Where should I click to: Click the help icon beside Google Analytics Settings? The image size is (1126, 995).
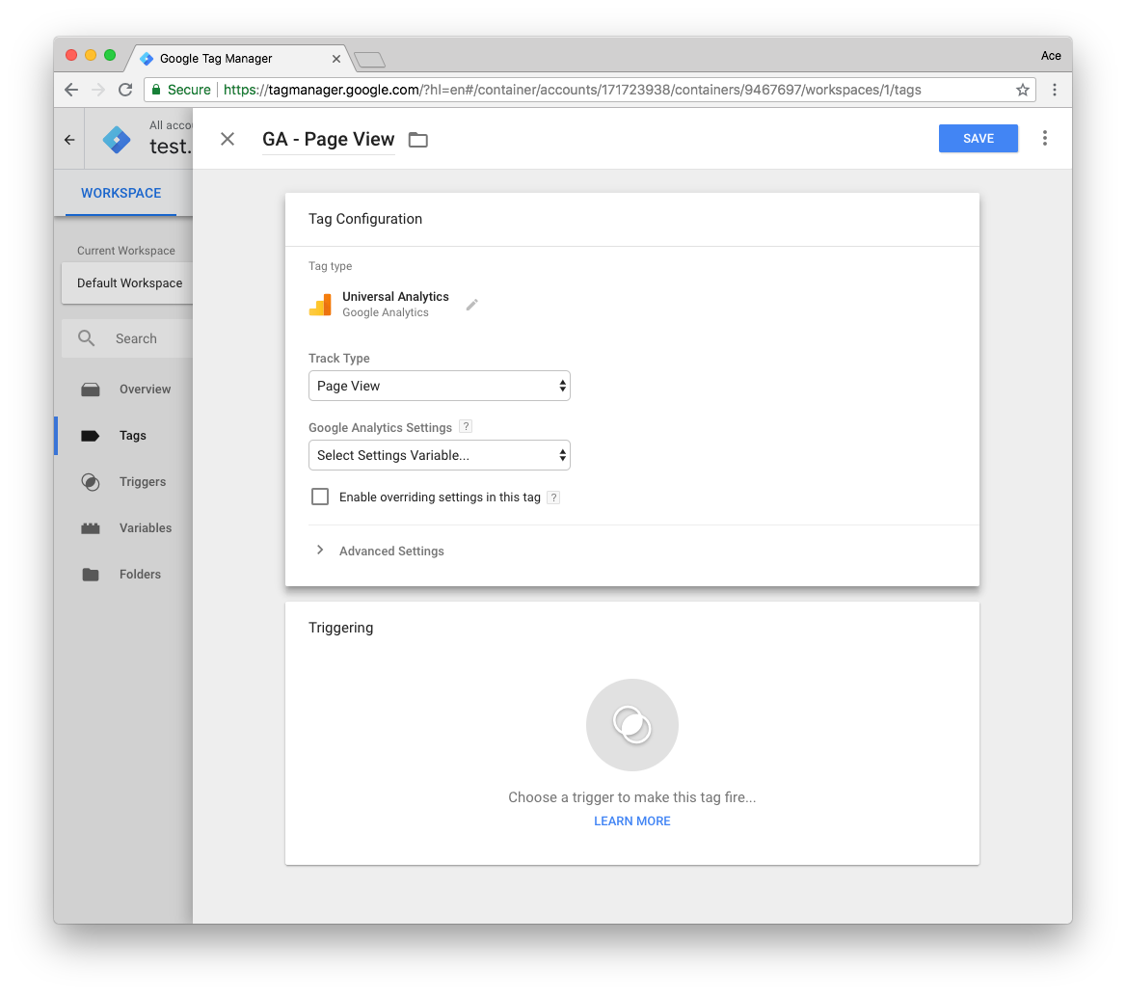click(x=466, y=426)
